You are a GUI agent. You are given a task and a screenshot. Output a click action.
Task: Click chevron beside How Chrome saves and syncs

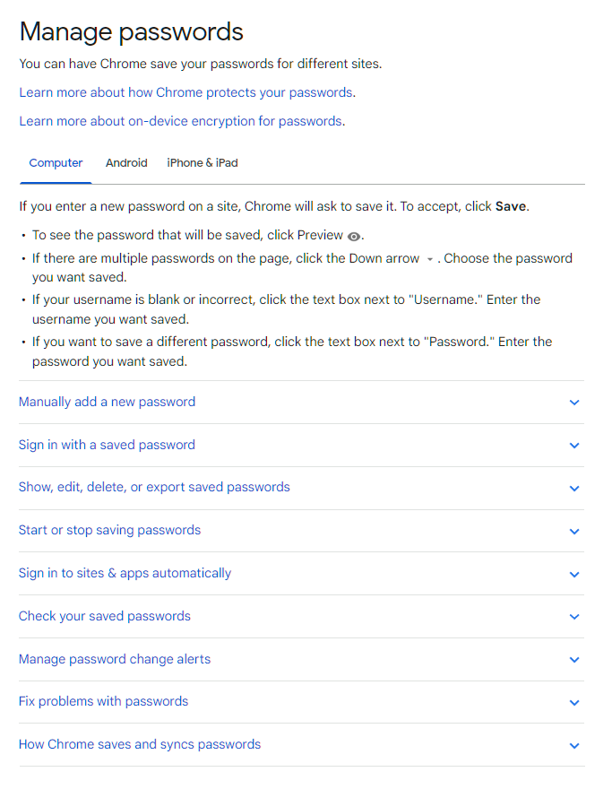click(x=574, y=745)
